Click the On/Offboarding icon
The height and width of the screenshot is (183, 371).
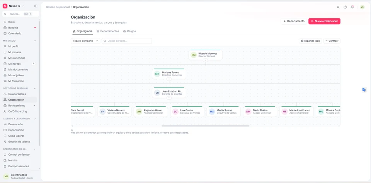tap(5, 111)
